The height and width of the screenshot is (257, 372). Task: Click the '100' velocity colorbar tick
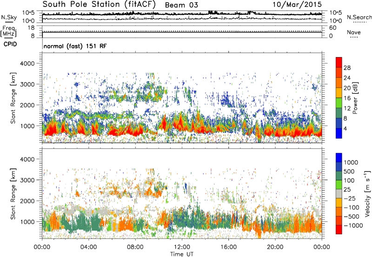[x=349, y=180]
